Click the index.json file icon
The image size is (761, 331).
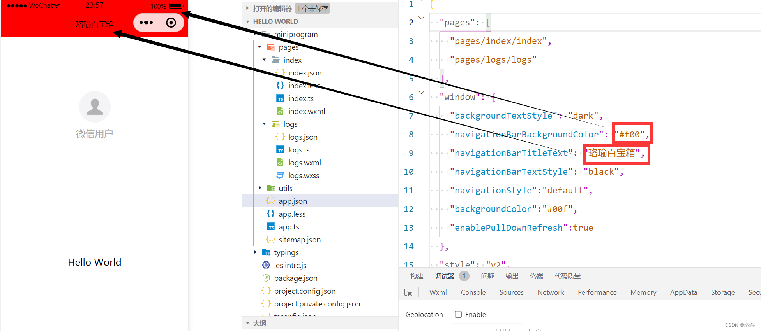280,73
